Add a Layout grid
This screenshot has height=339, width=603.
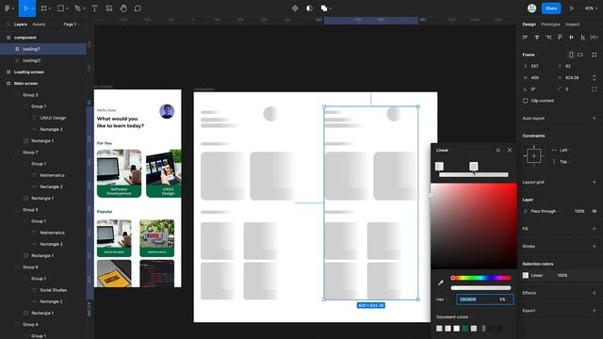tap(595, 182)
